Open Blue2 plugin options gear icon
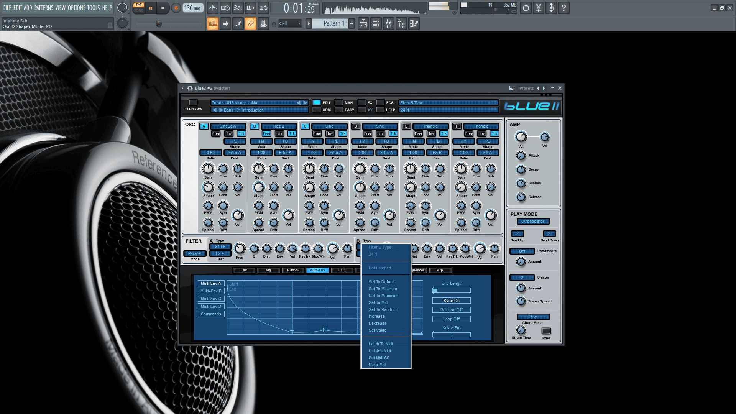Viewport: 736px width, 414px height. 190,88
